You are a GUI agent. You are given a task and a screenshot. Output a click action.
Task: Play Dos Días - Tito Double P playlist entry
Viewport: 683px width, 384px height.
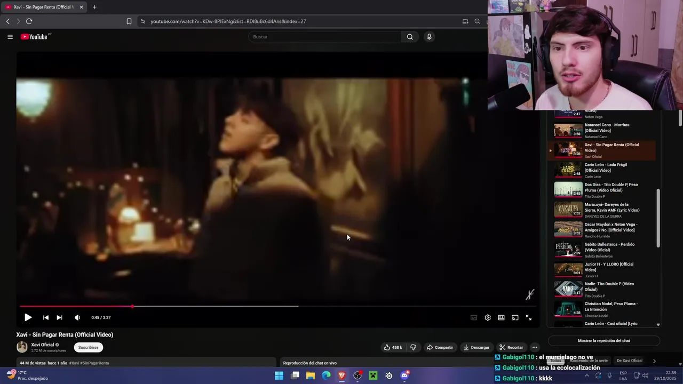tap(602, 190)
